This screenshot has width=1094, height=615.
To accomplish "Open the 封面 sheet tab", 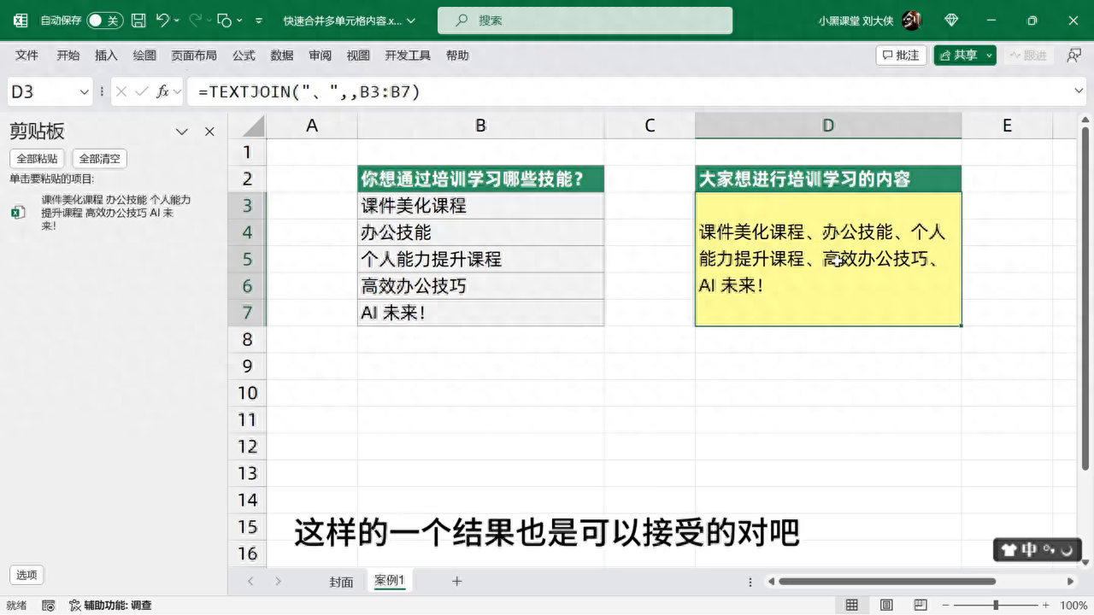I will click(341, 582).
